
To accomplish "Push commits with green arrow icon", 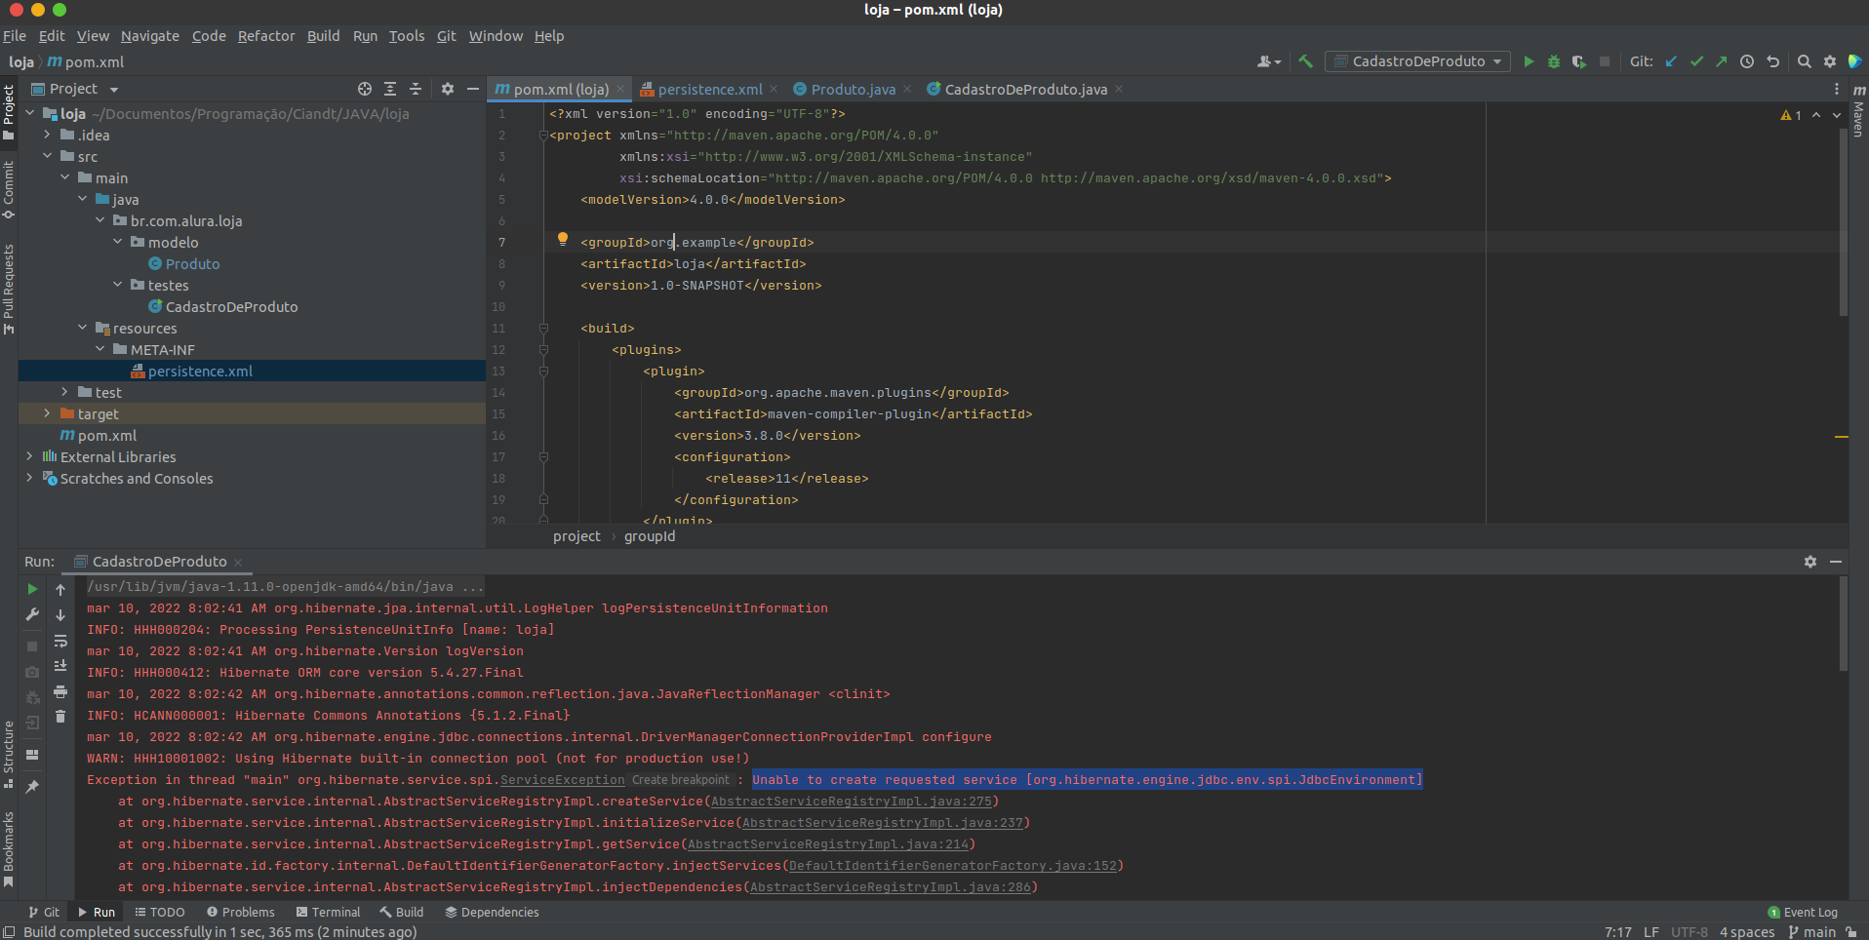I will (1722, 61).
